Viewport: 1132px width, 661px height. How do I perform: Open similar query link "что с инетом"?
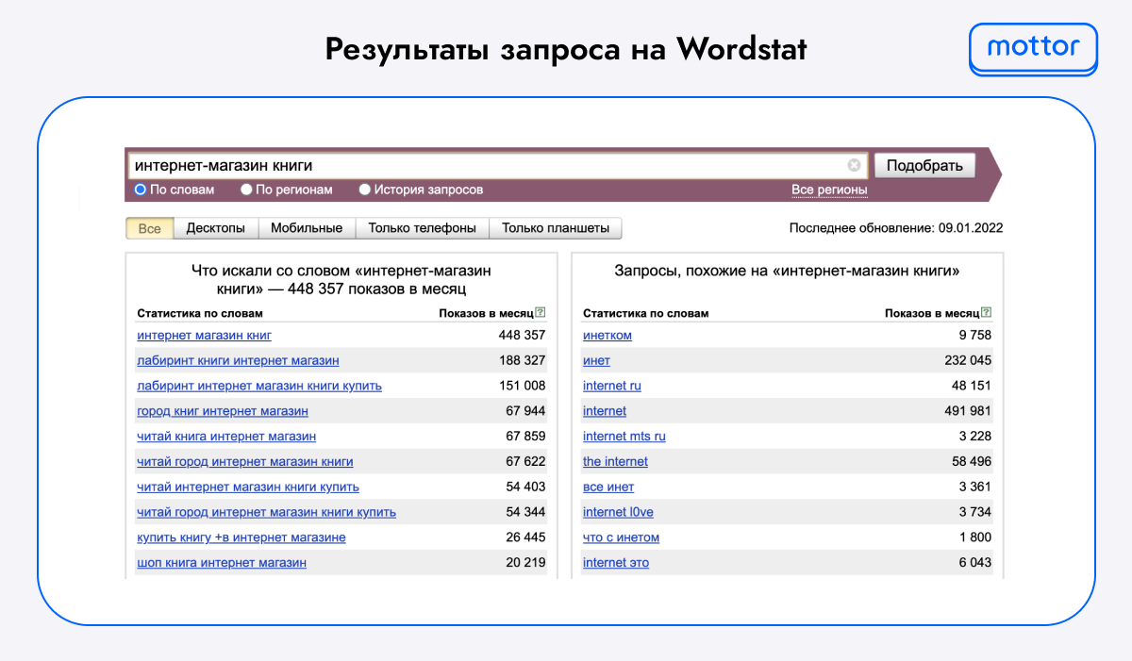pyautogui.click(x=621, y=537)
